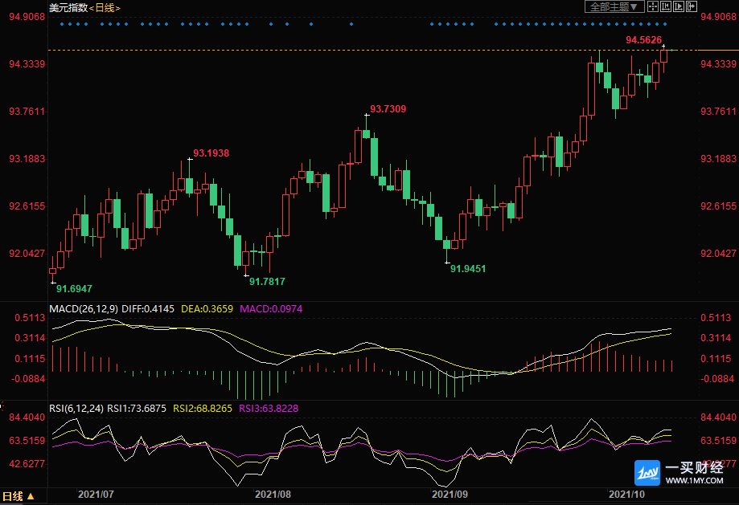The height and width of the screenshot is (505, 739).
Task: Click 42.6277 on the left RSI axis
Action: 27,463
